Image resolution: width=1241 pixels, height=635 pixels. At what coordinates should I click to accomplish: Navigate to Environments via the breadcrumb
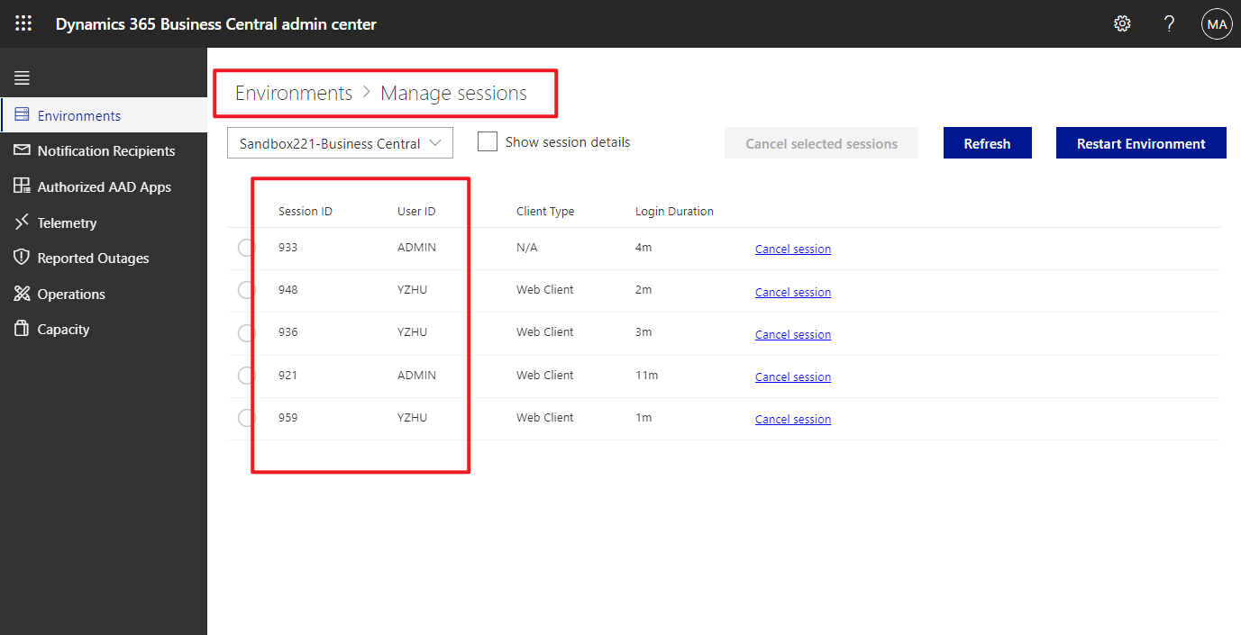click(293, 93)
